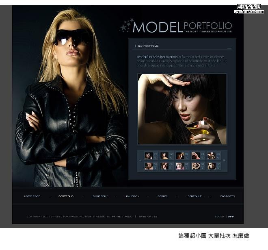Click the magnifier icon beside thumbnail 01
Screen dimensions: 268x250
pos(155,157)
